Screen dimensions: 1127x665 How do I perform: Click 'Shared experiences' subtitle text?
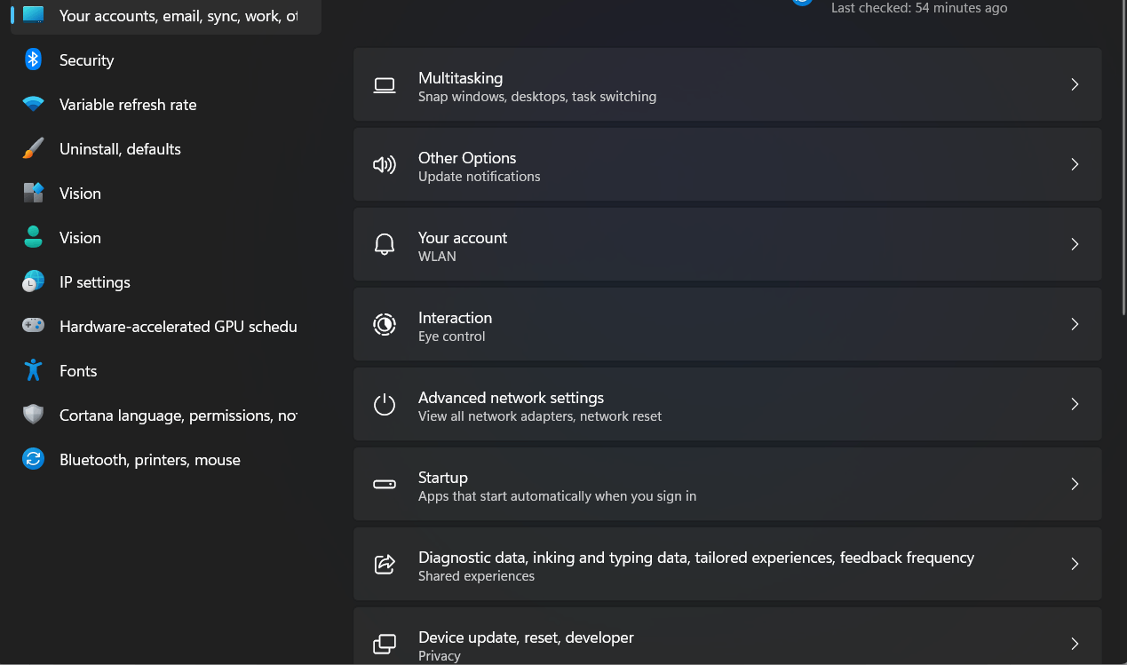[x=476, y=576]
